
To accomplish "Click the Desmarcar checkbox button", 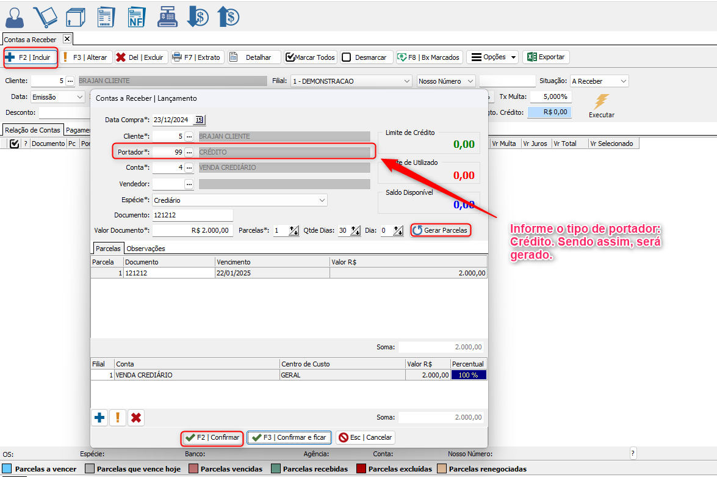I will pyautogui.click(x=364, y=57).
